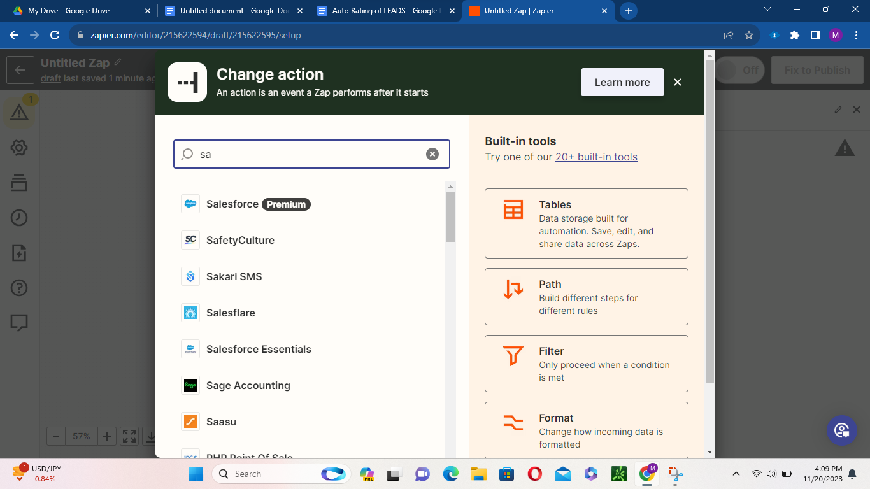This screenshot has width=870, height=489.
Task: Zoom in the canvas with plus
Action: pos(107,436)
